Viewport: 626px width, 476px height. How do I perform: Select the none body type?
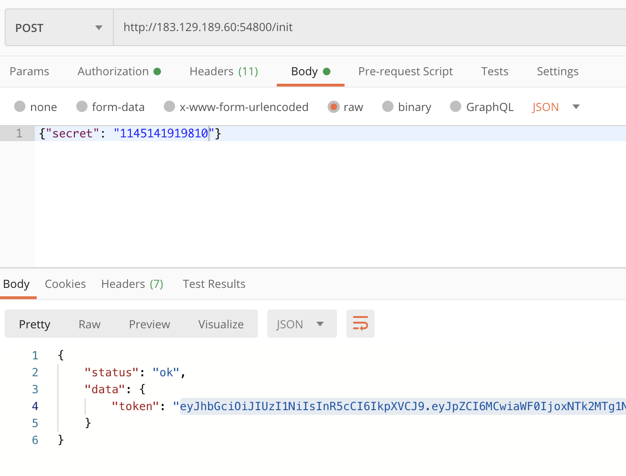tap(36, 107)
